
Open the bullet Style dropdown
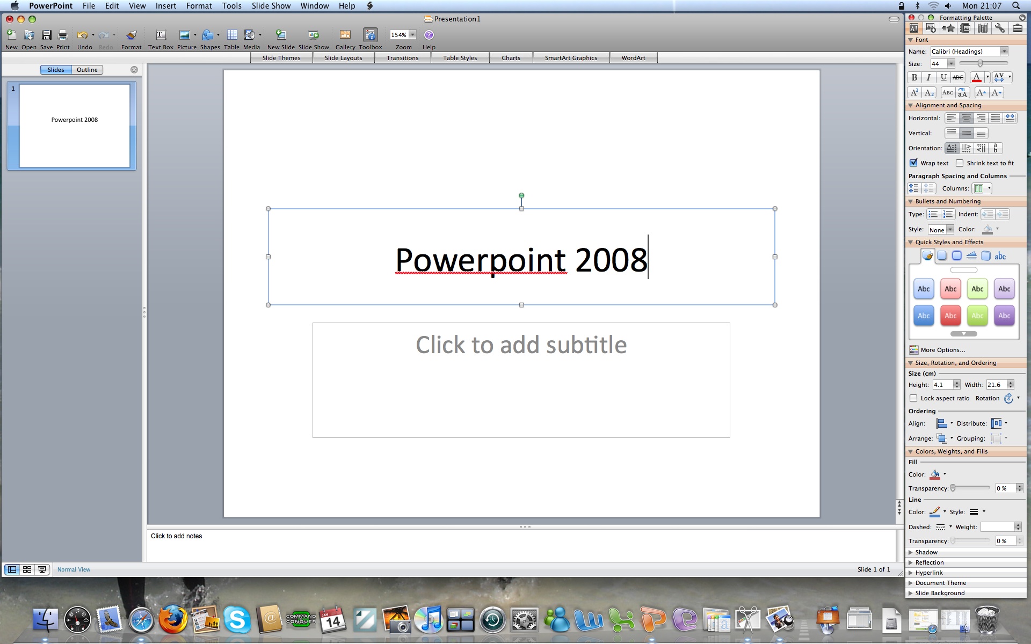(x=950, y=230)
